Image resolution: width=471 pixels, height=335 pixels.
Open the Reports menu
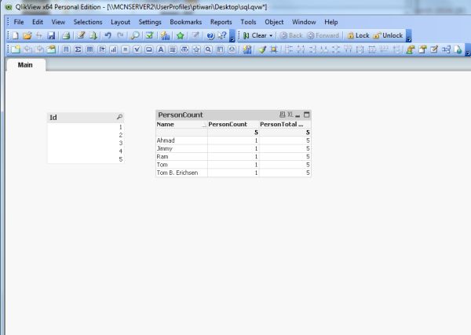tap(221, 22)
